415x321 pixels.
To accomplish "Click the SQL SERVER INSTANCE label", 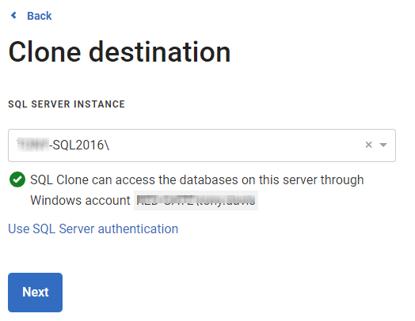I will click(67, 104).
